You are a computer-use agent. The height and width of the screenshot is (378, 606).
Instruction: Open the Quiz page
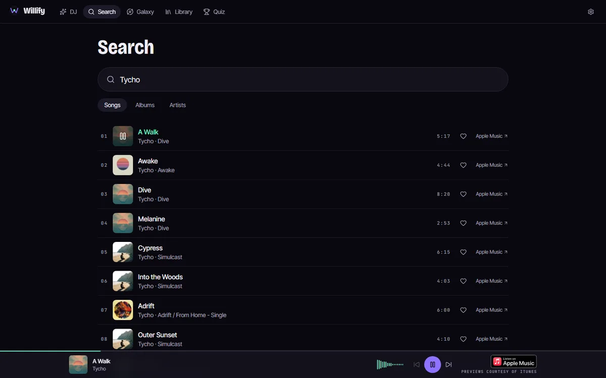click(214, 12)
